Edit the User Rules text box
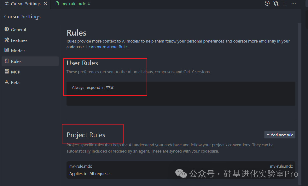The height and width of the screenshot is (186, 308). pos(181,94)
